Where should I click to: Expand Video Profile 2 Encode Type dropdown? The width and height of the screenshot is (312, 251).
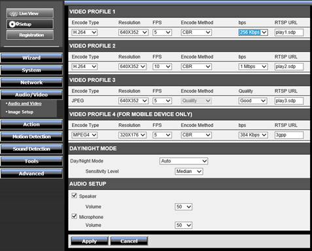click(84, 66)
